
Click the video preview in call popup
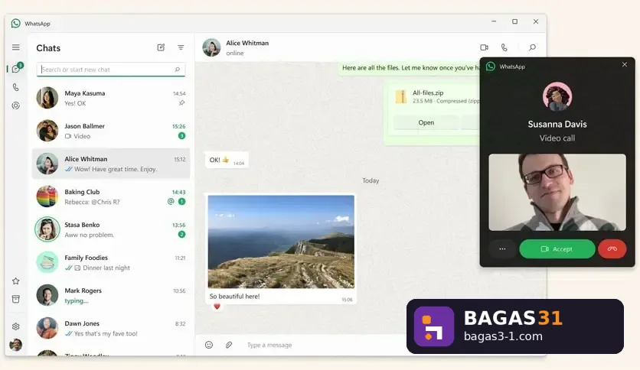pos(557,192)
